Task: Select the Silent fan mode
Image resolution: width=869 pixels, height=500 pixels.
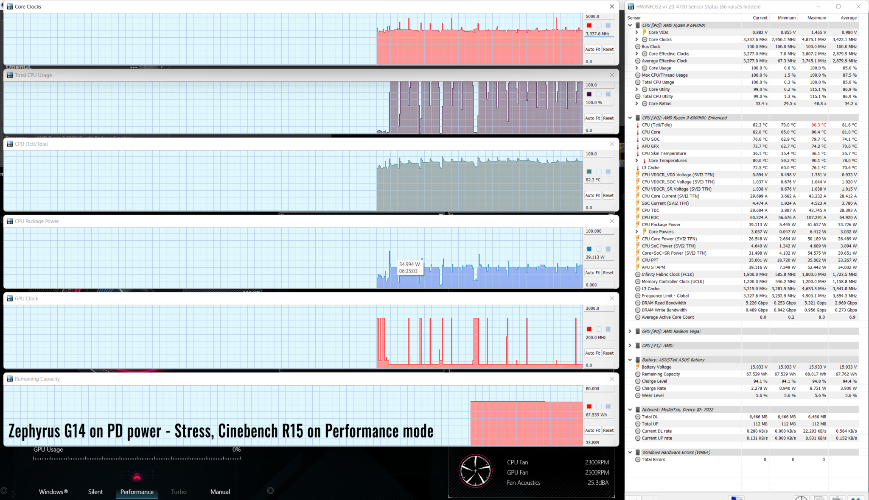Action: pyautogui.click(x=95, y=492)
